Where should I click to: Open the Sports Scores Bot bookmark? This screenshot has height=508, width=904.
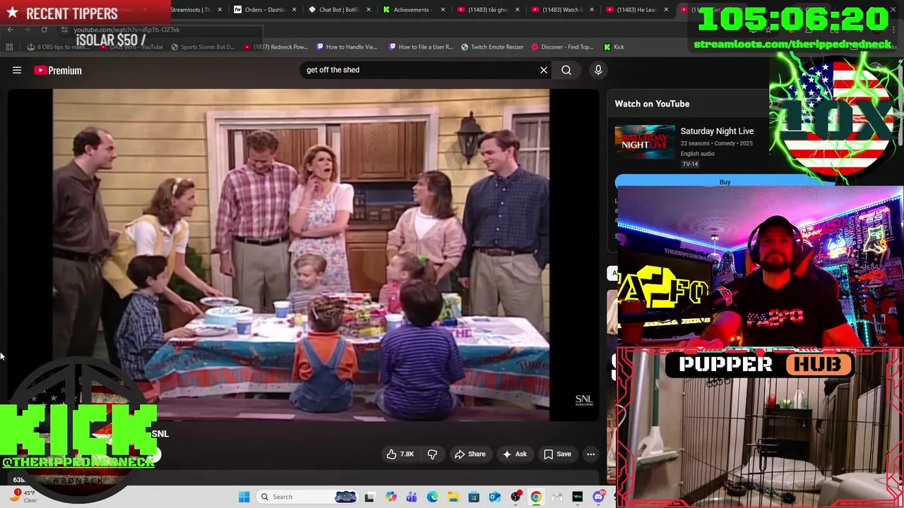[x=203, y=47]
